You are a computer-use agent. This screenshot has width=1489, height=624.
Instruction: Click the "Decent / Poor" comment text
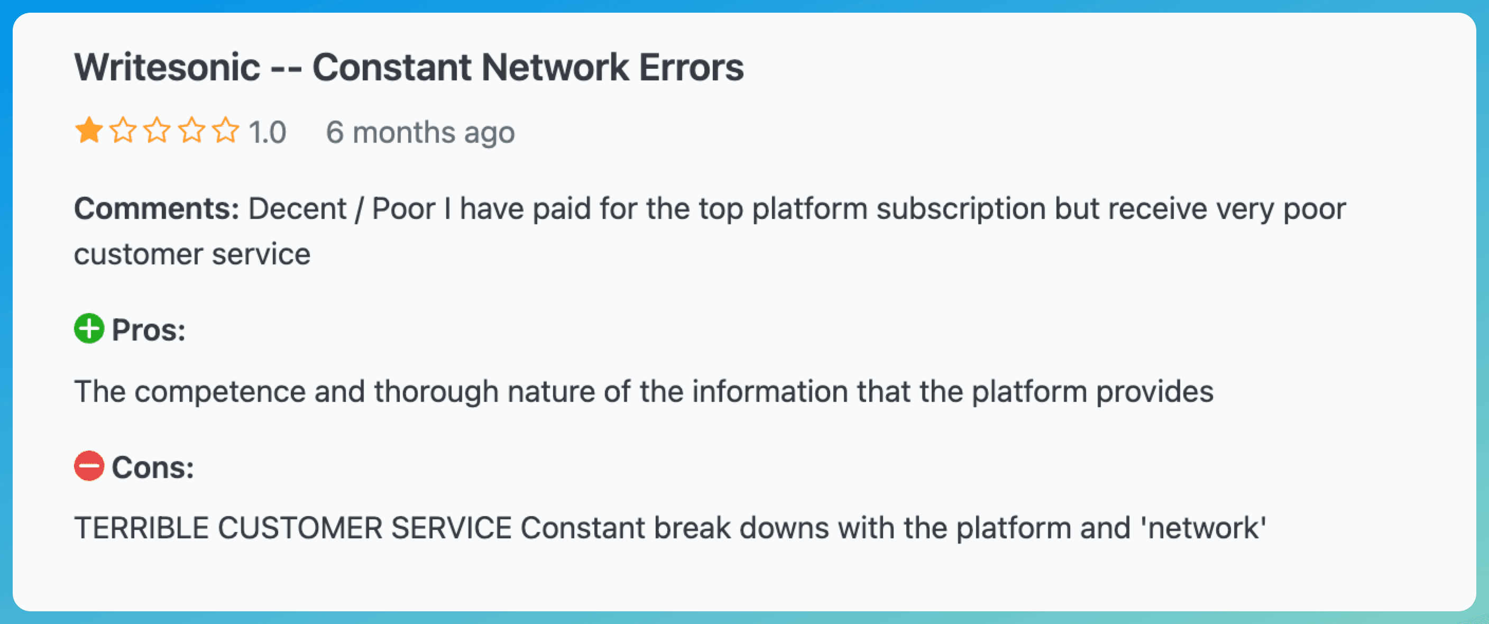pos(341,209)
